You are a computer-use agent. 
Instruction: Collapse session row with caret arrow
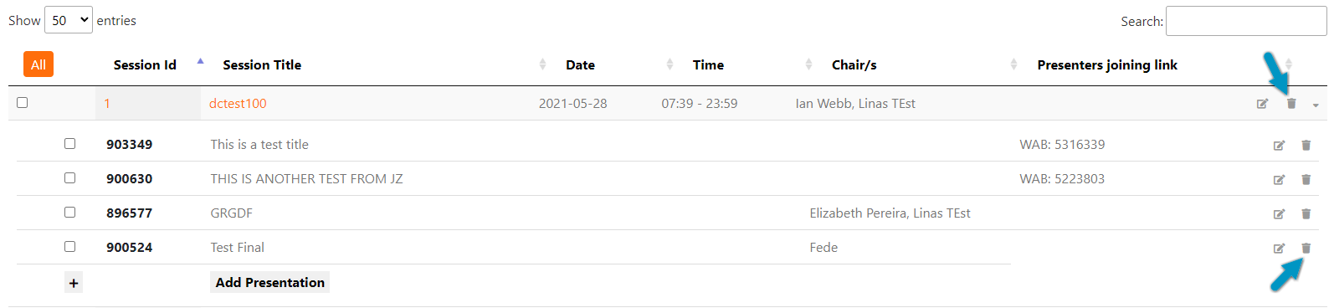point(1316,105)
